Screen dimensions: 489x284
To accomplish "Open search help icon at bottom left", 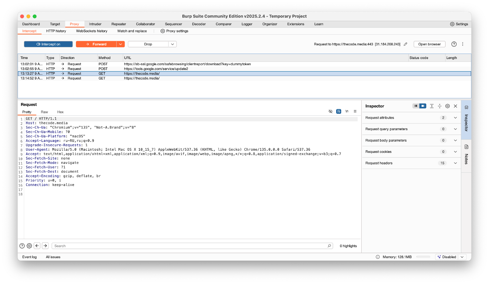I will (x=22, y=246).
